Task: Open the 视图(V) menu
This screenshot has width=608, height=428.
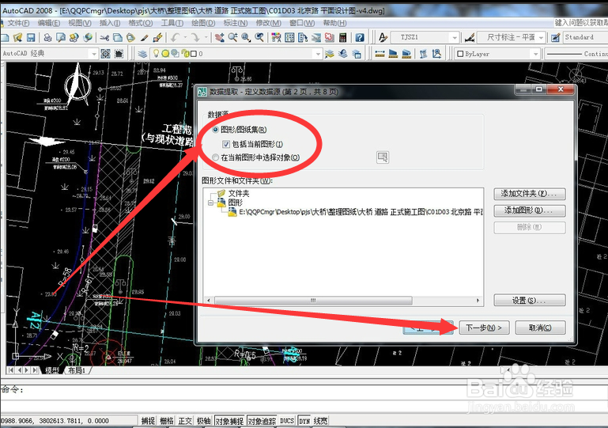Action: 80,23
